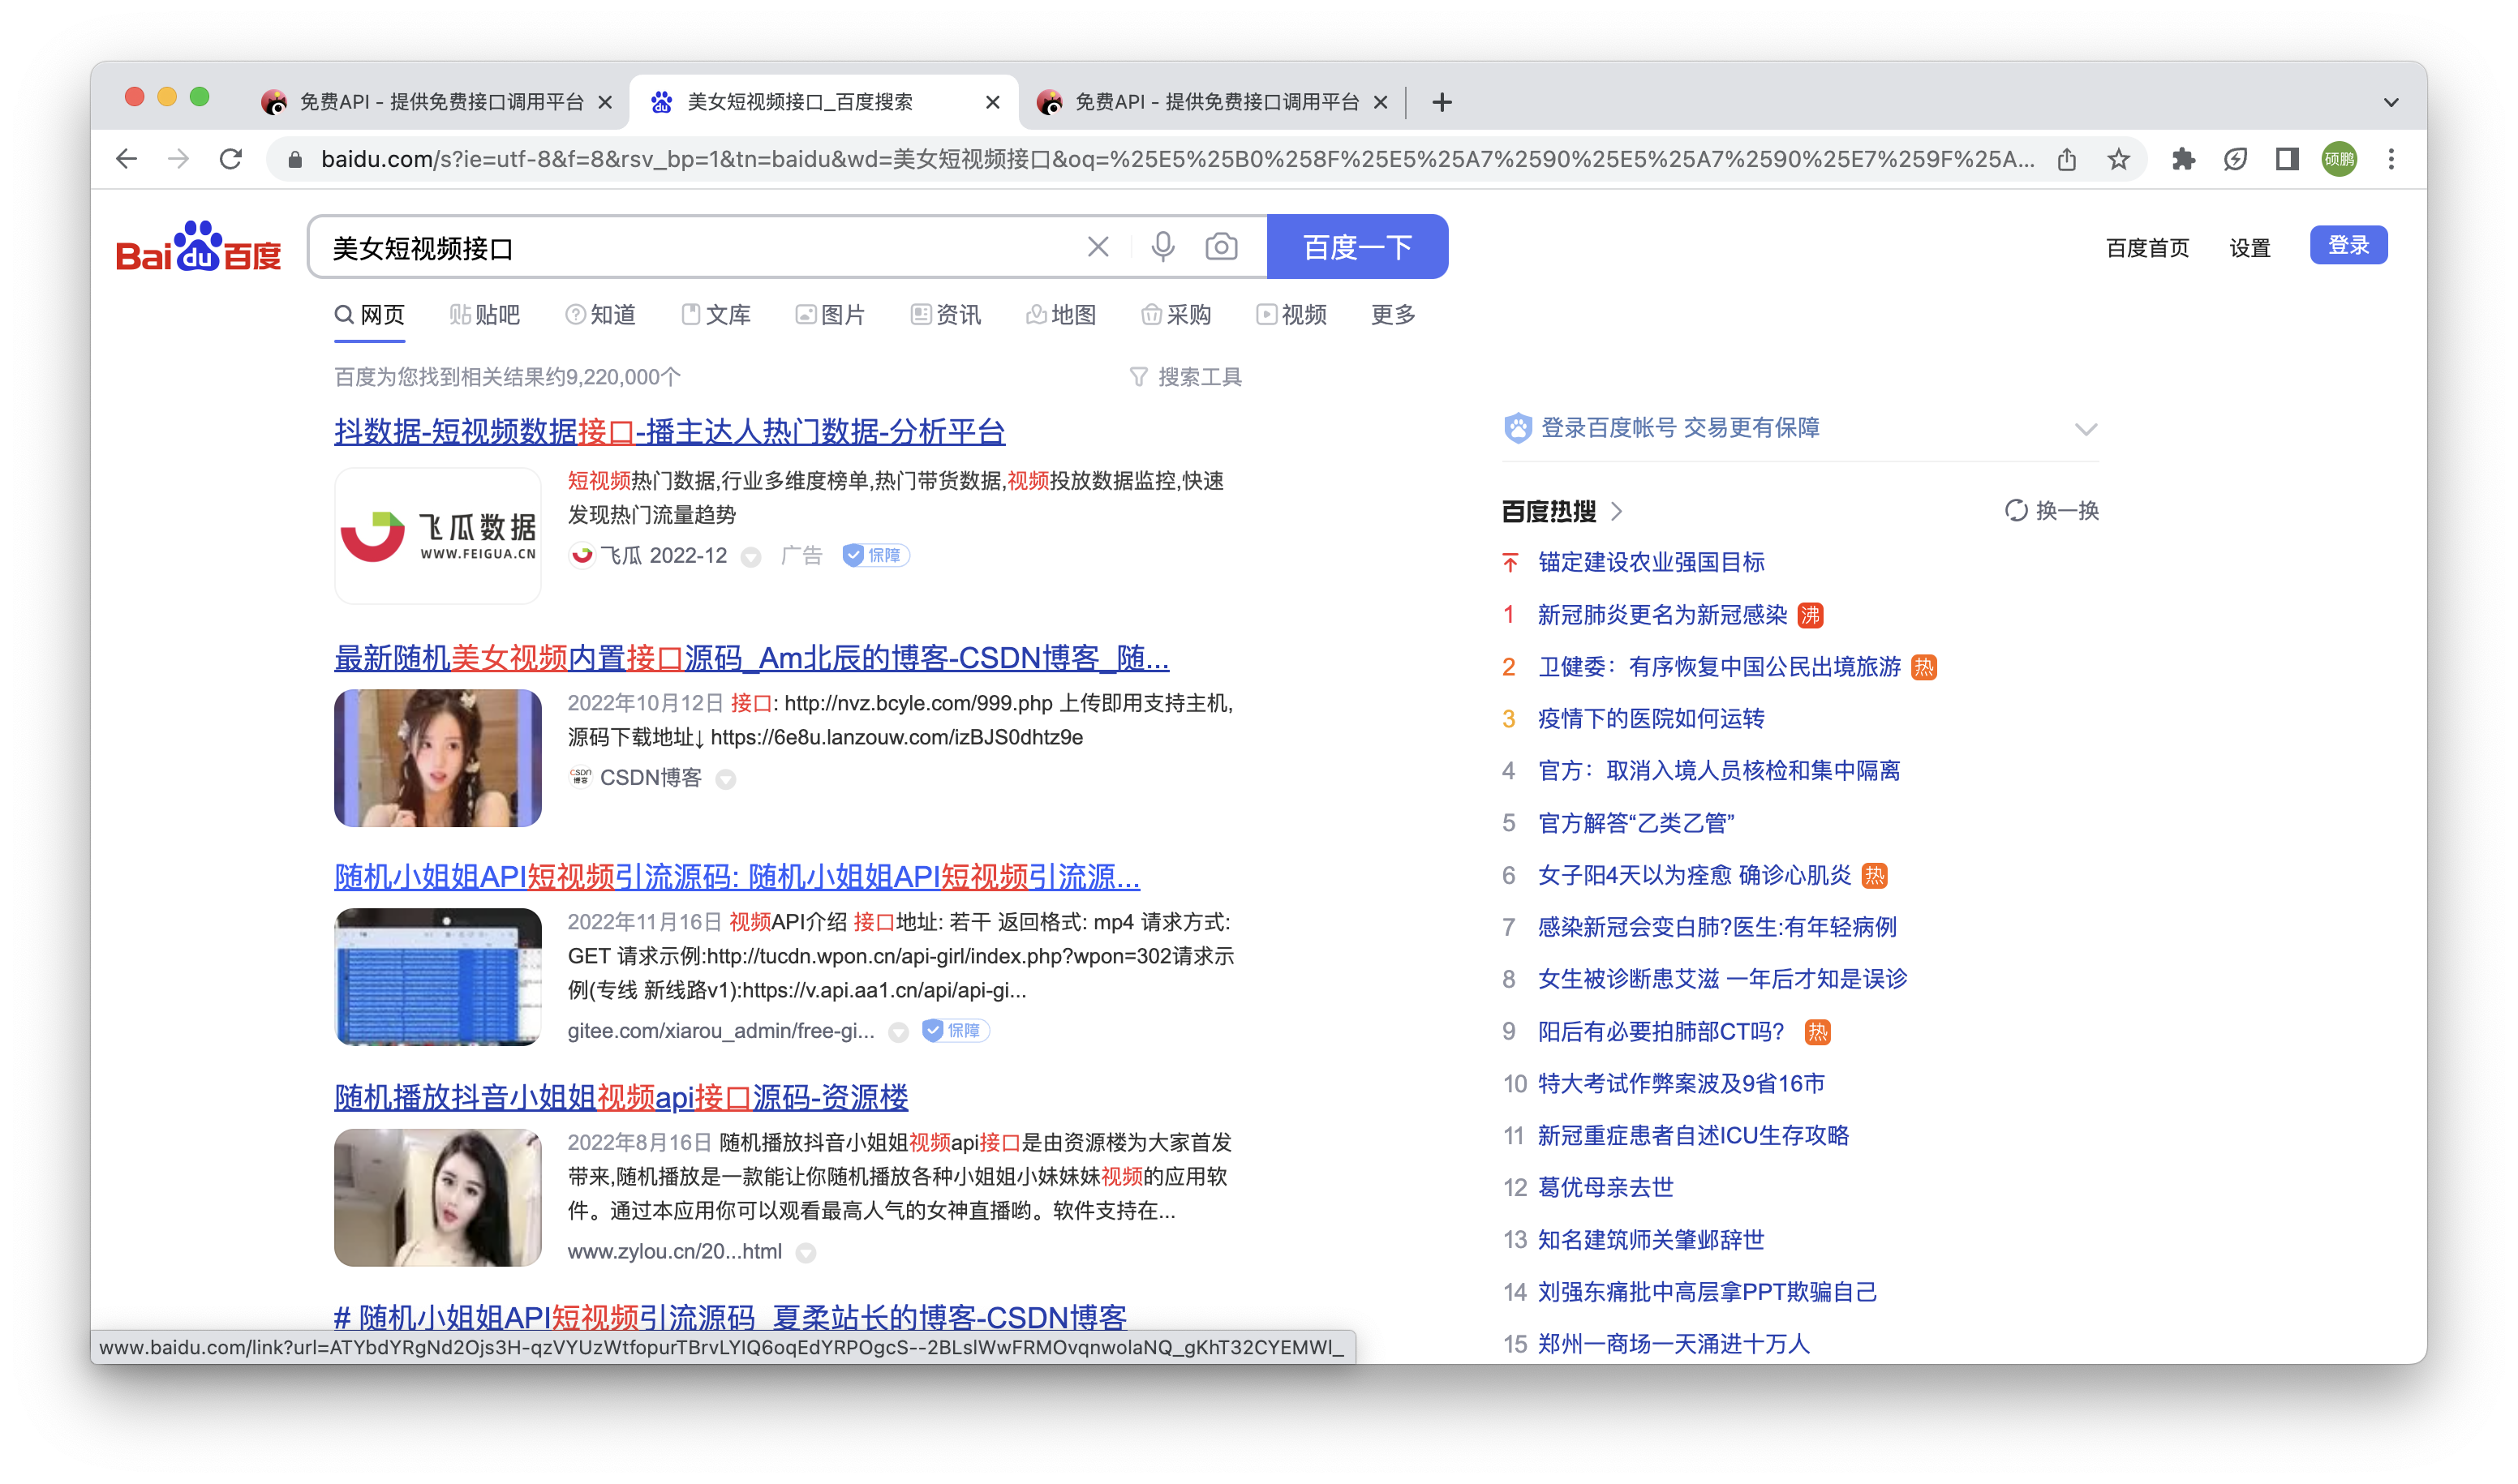Switch to the 地图 tab
This screenshot has width=2518, height=1484.
(1061, 315)
